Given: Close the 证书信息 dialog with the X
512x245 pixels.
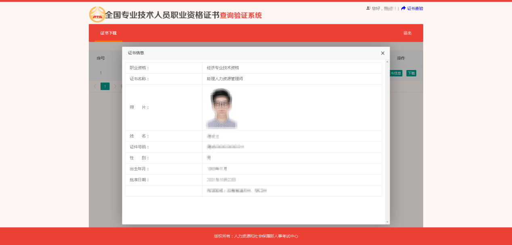Looking at the screenshot, I should pos(382,53).
